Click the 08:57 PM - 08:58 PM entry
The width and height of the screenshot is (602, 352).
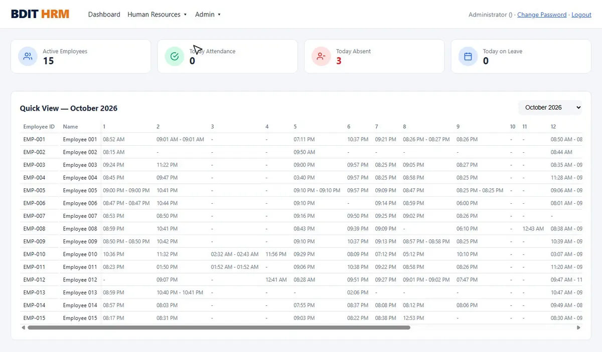pos(426,241)
